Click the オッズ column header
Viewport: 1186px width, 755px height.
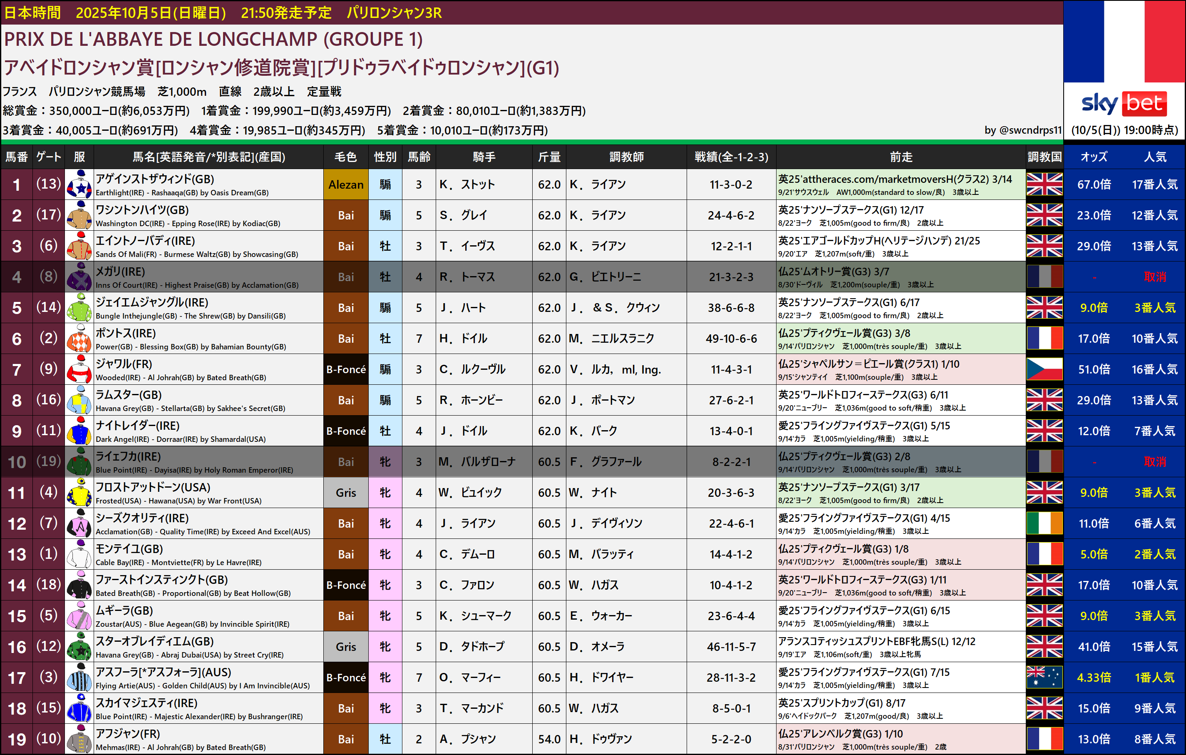pyautogui.click(x=1093, y=157)
